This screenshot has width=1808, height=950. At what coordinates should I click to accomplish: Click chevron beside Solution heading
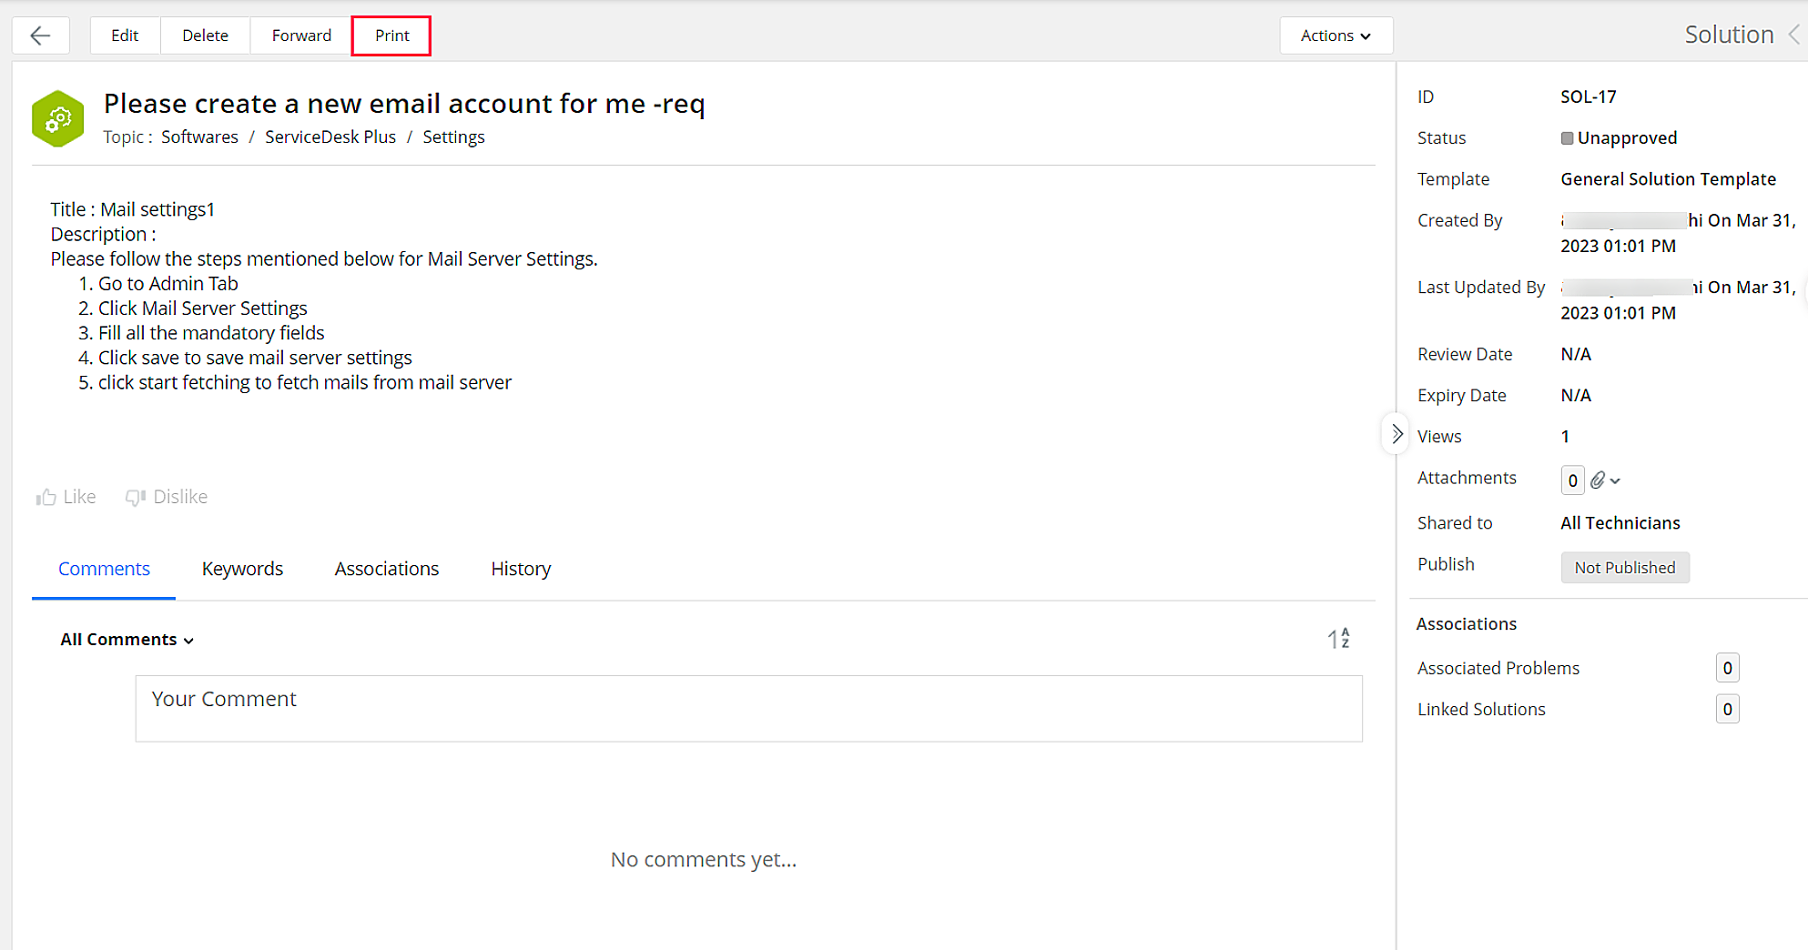pos(1793,35)
